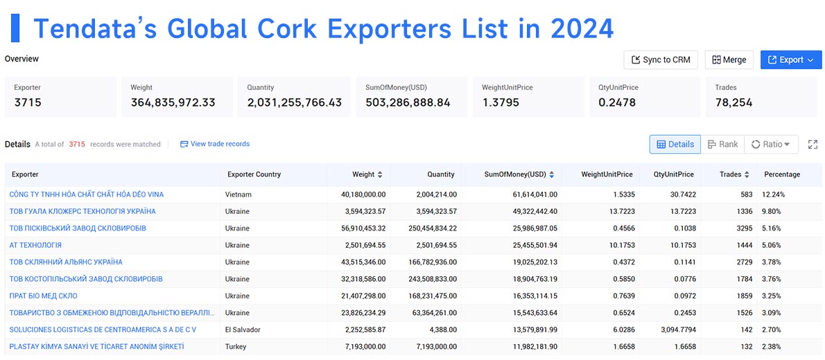Switch to the Rank view tab

722,145
